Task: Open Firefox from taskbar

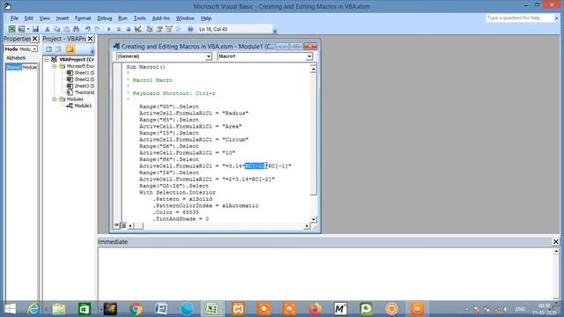Action: [x=315, y=309]
